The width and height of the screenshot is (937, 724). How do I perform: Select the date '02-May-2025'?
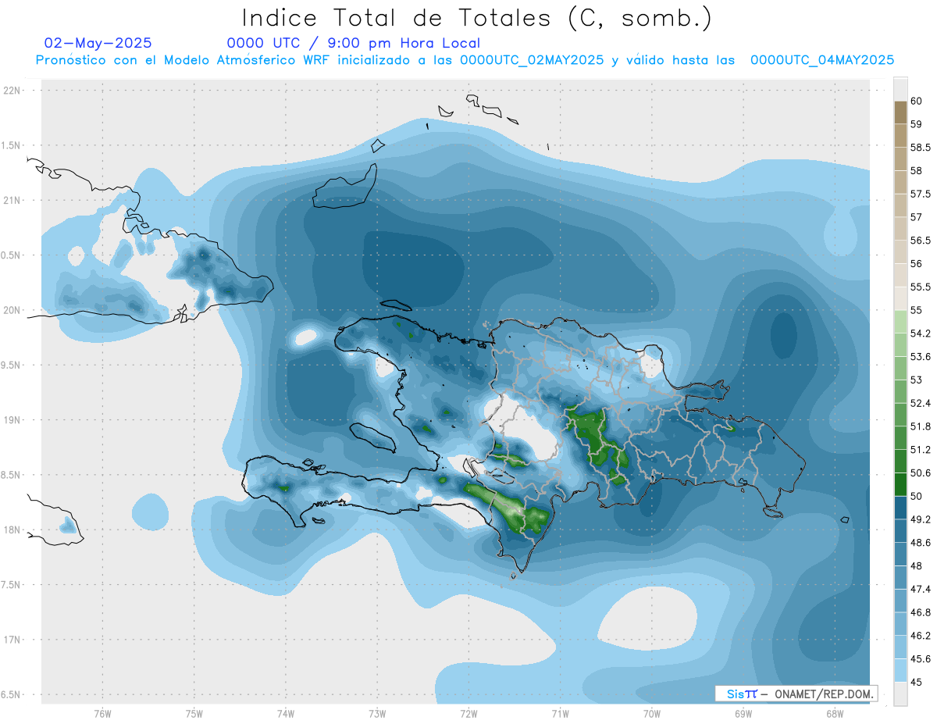(x=98, y=44)
